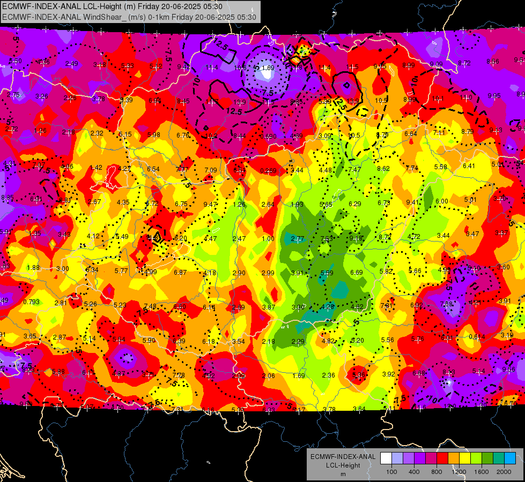This screenshot has width=525, height=482.
Task: Click the grid value '3.65'
Action: coord(30,336)
